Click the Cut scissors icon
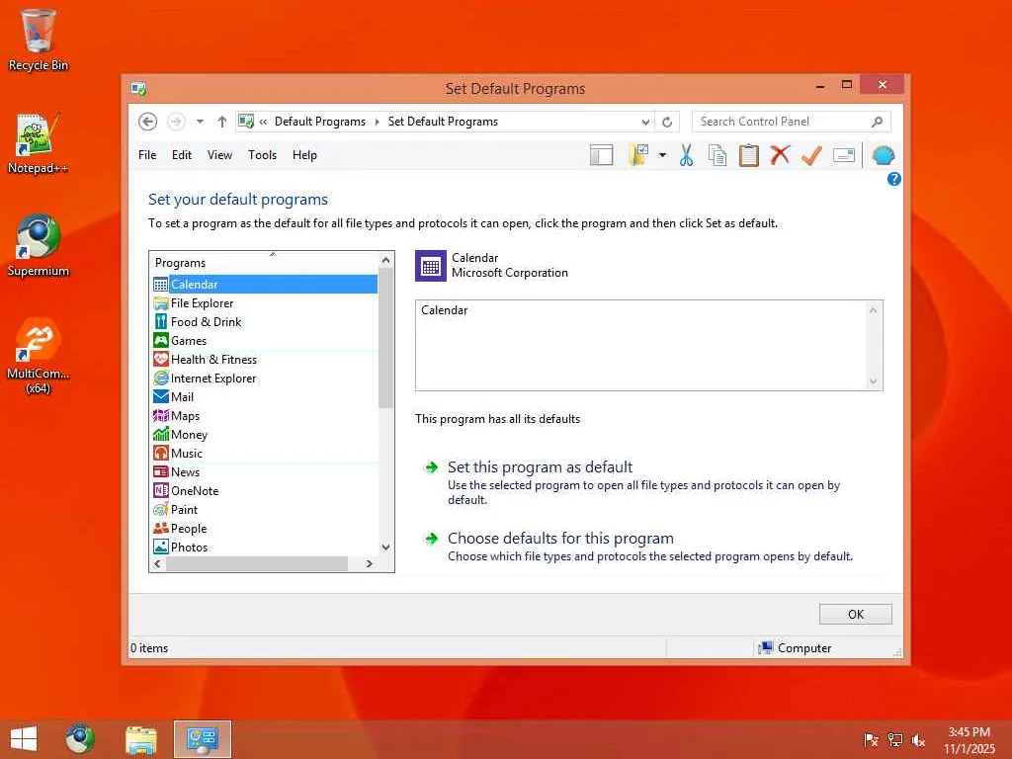Screen dimensions: 1012x759 coord(686,155)
